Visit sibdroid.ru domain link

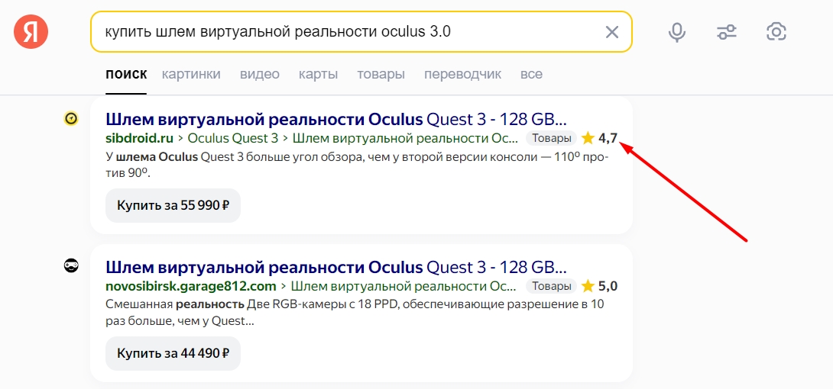[x=140, y=138]
